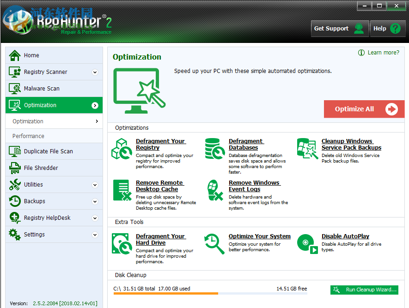Open Disable AutoPlay link
Viewport: 409px width, 308px height.
click(x=345, y=236)
